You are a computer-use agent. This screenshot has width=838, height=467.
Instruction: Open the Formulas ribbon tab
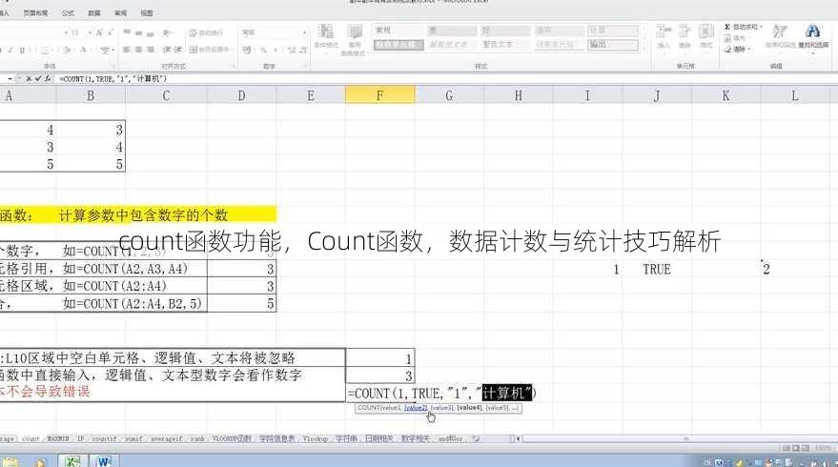(x=68, y=12)
